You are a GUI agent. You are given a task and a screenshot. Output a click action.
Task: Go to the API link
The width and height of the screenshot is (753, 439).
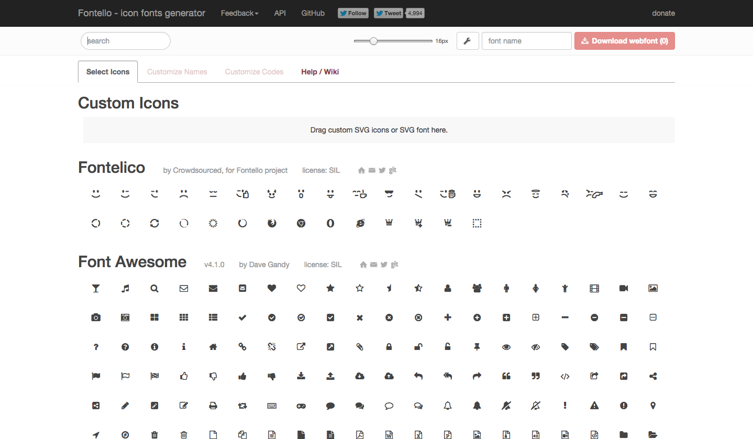280,13
